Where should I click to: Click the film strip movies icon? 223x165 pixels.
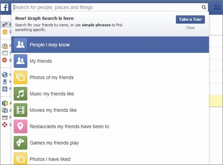[x=20, y=110]
